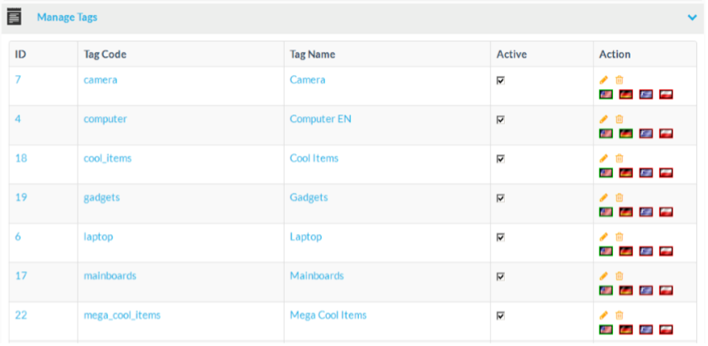Sort by the Tag Code column header

point(105,54)
